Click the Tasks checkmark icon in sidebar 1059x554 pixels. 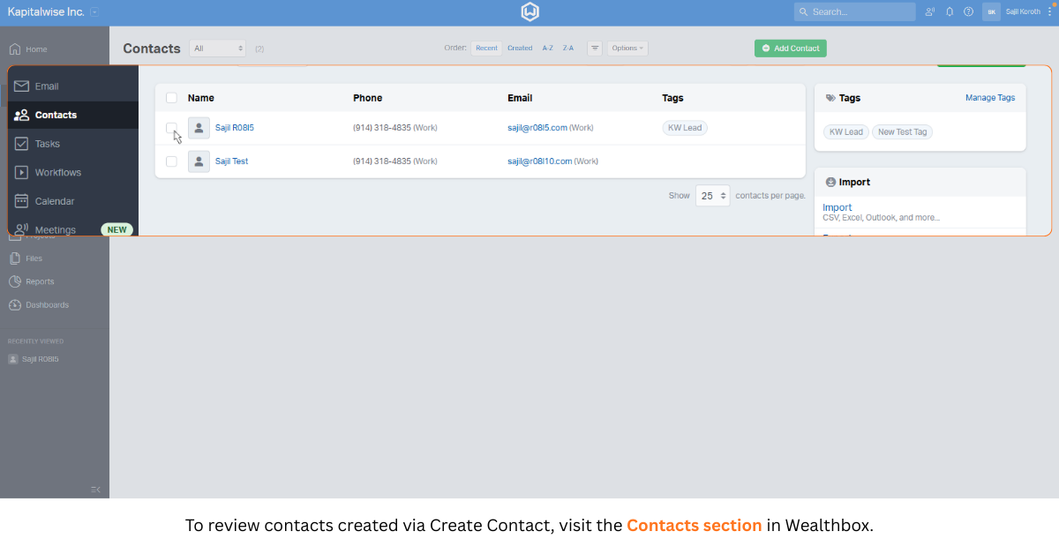[22, 144]
